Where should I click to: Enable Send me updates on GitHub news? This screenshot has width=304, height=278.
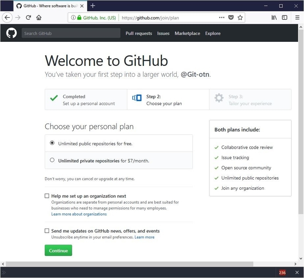click(47, 231)
